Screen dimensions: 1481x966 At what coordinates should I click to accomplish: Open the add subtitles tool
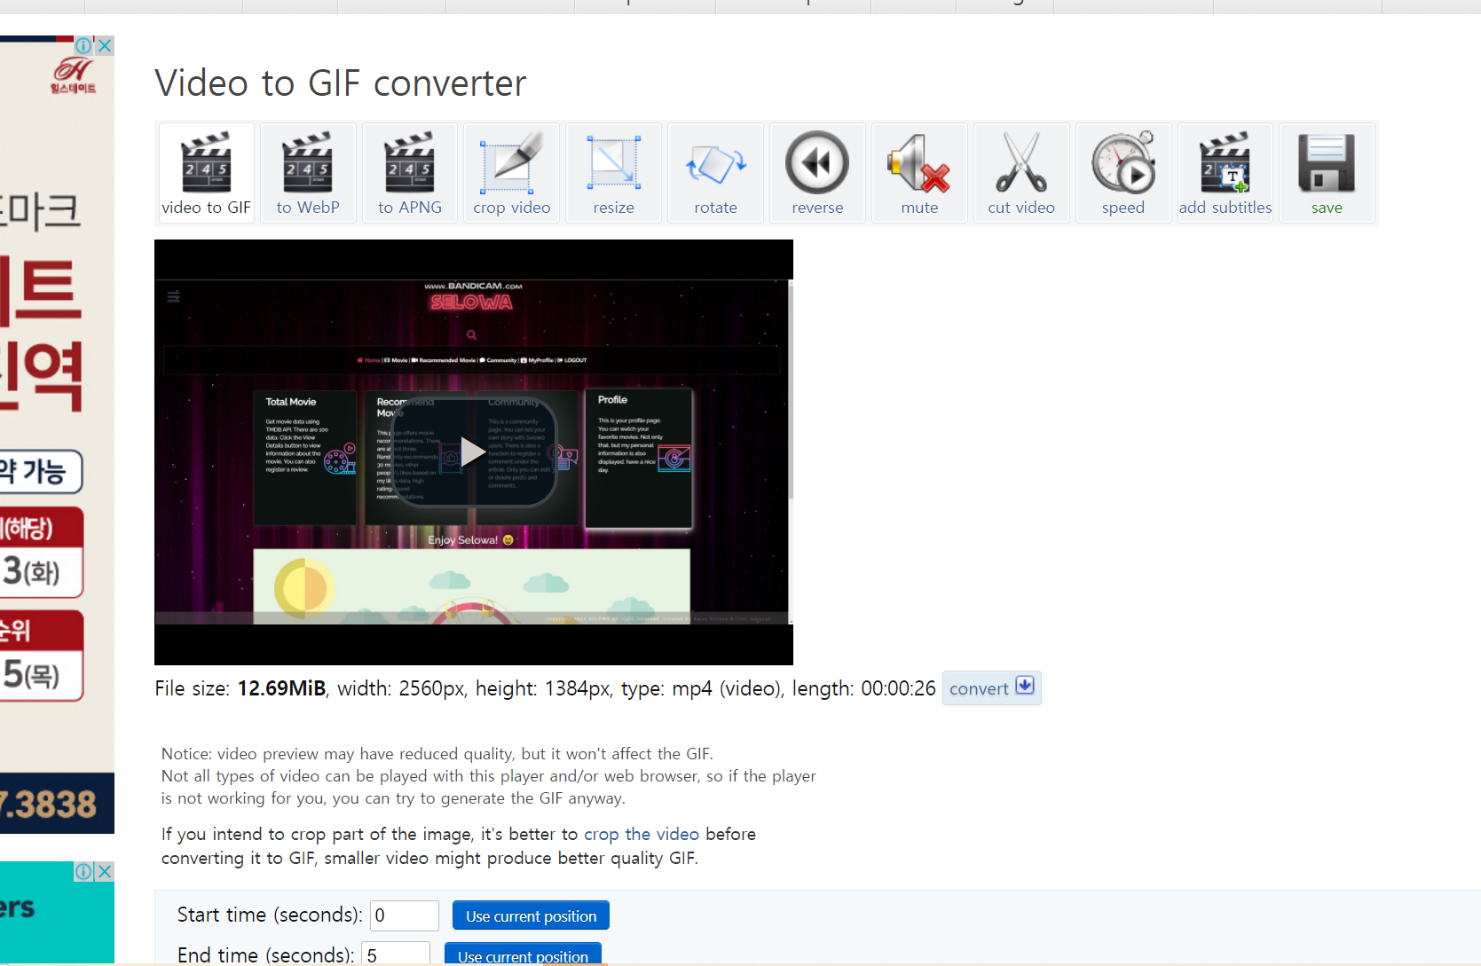pos(1225,173)
